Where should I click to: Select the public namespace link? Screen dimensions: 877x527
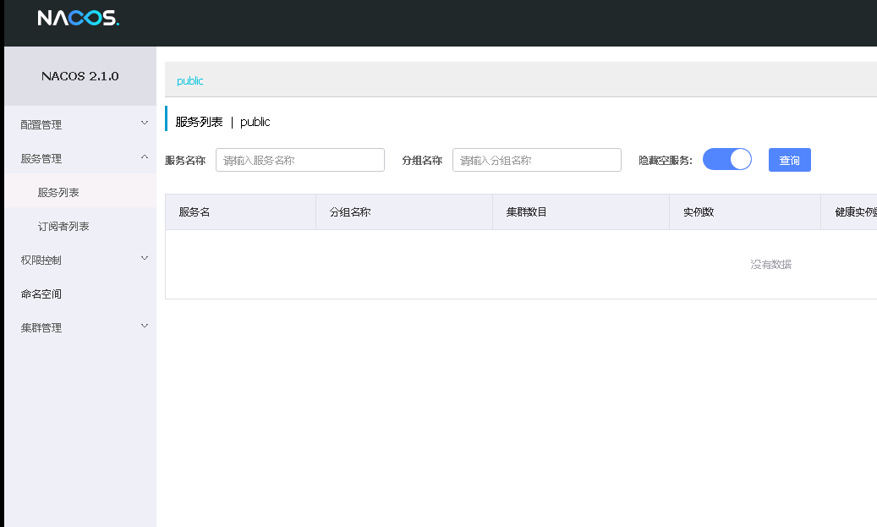(190, 80)
